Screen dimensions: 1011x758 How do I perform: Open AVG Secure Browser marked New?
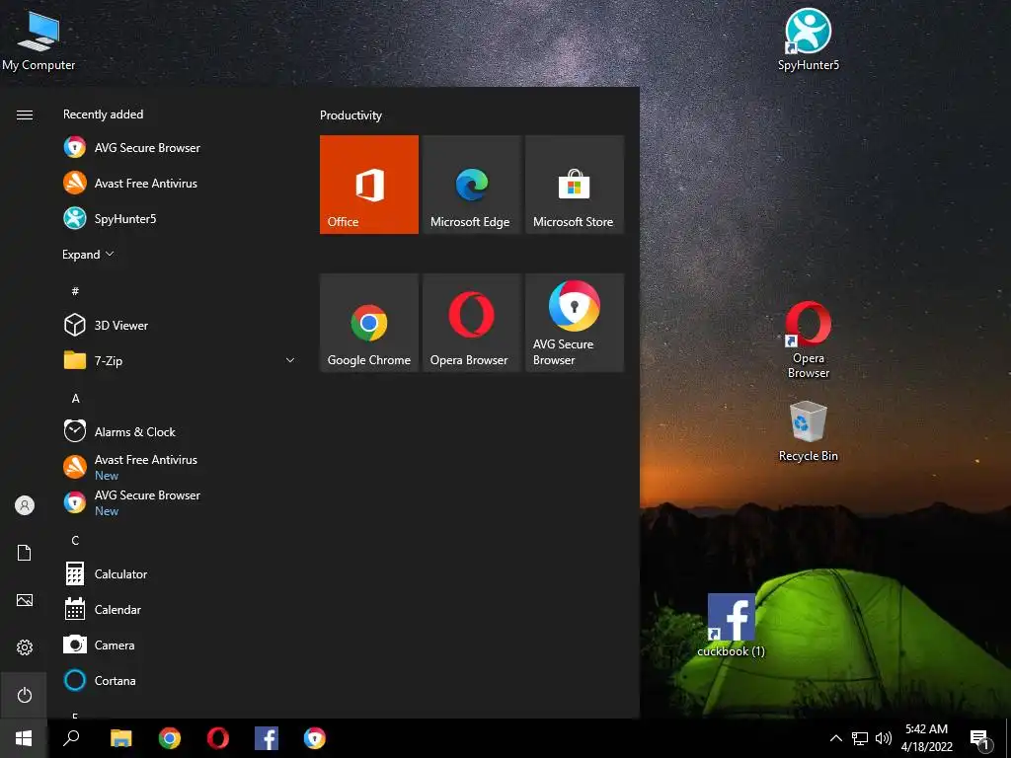[181, 502]
